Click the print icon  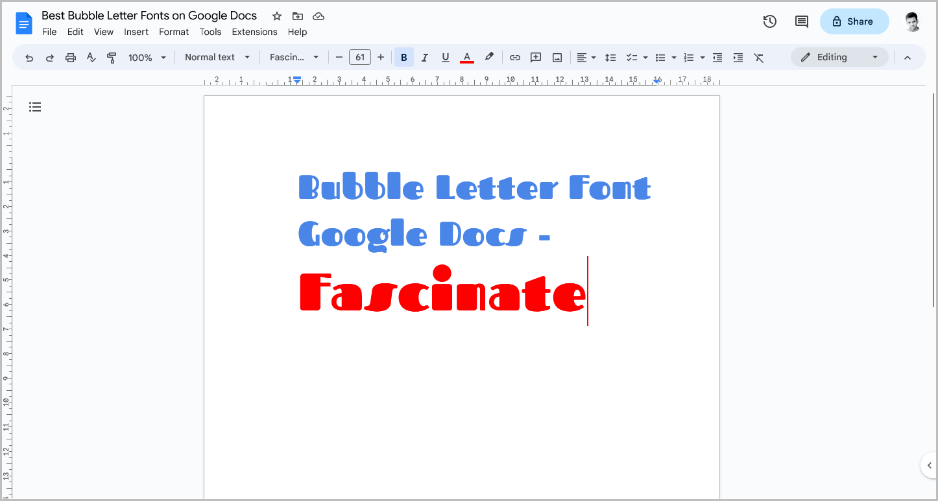click(x=70, y=57)
